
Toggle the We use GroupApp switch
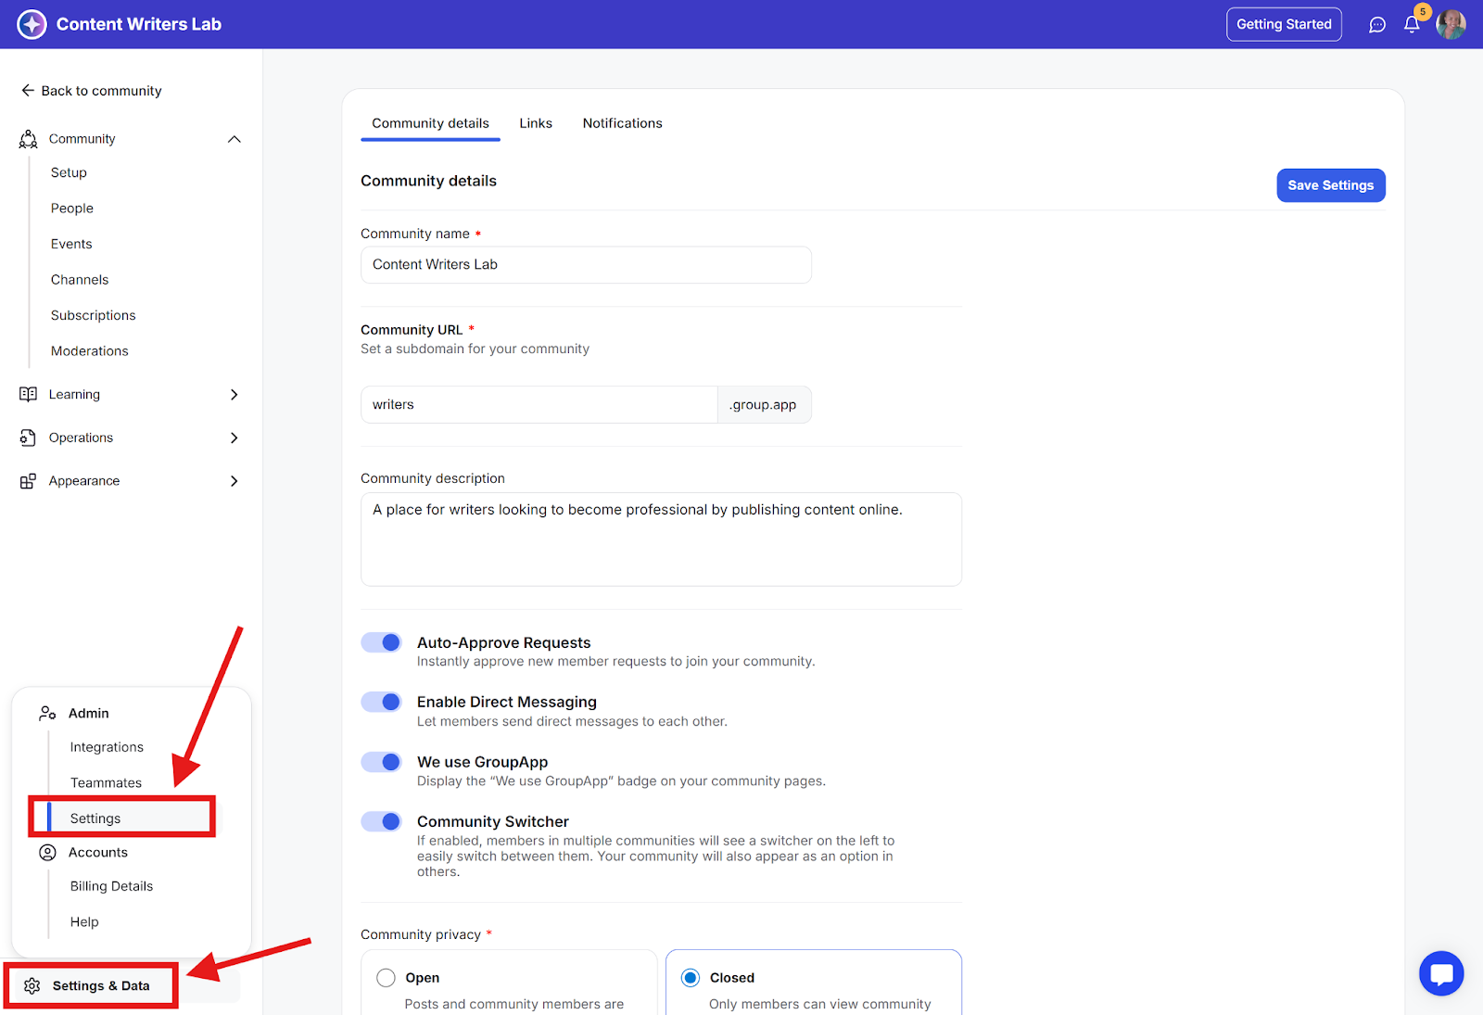[x=381, y=762]
